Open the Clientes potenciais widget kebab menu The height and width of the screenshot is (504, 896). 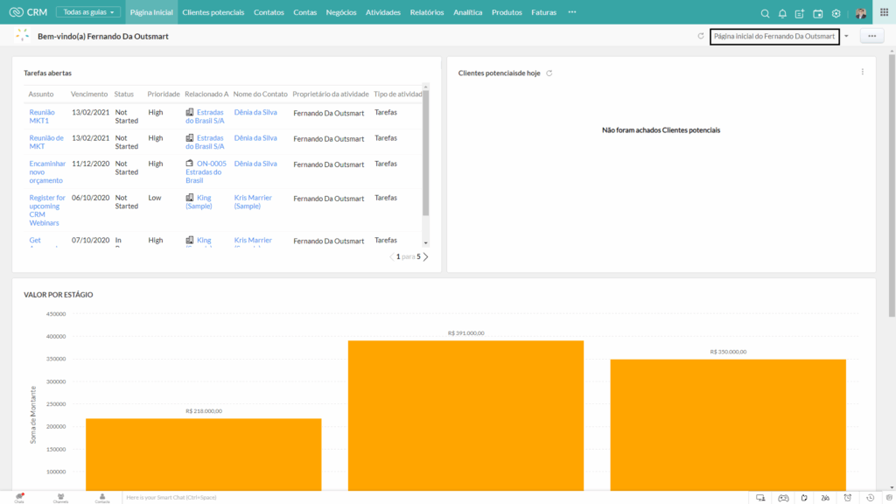[x=862, y=72]
